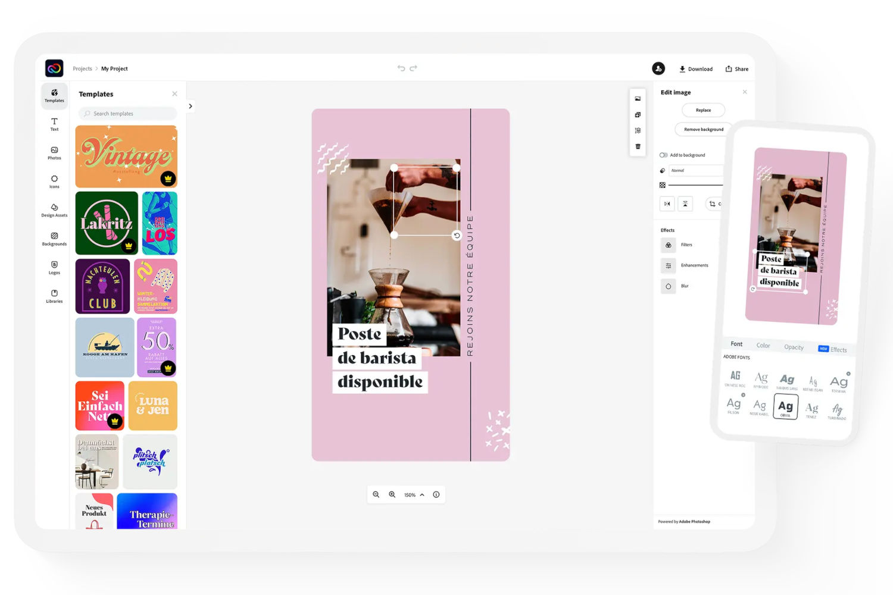Open the Text tool in the sidebar
893x595 pixels.
tap(54, 124)
